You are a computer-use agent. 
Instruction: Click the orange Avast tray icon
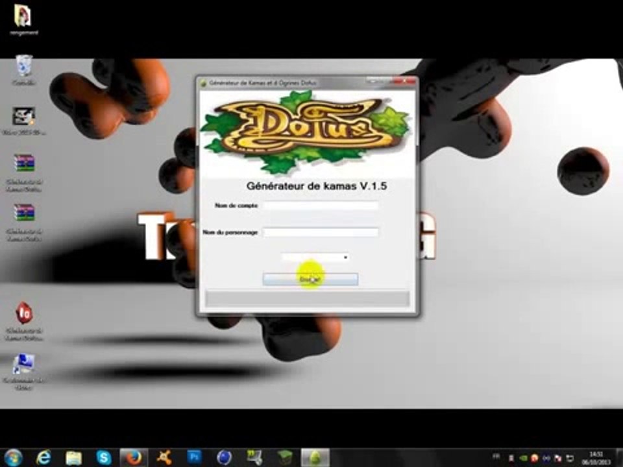click(x=535, y=459)
